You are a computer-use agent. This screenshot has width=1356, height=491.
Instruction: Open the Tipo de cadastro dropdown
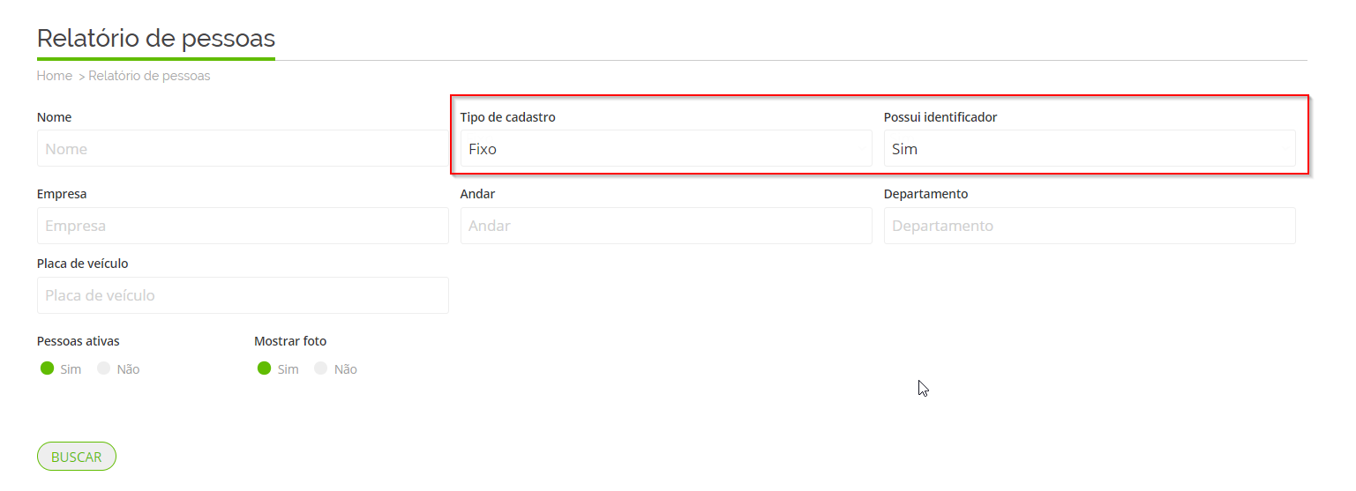tap(665, 149)
